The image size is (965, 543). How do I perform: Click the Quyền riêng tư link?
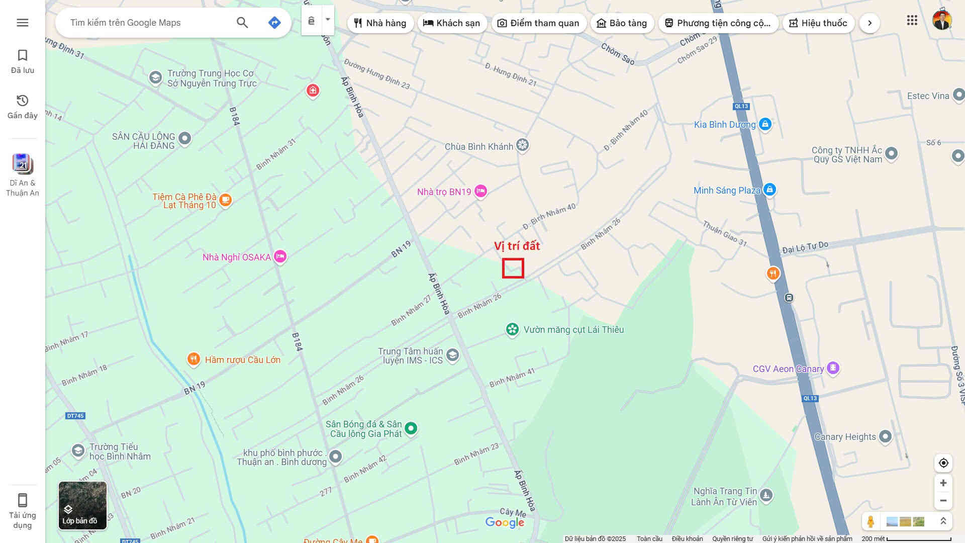pos(732,538)
